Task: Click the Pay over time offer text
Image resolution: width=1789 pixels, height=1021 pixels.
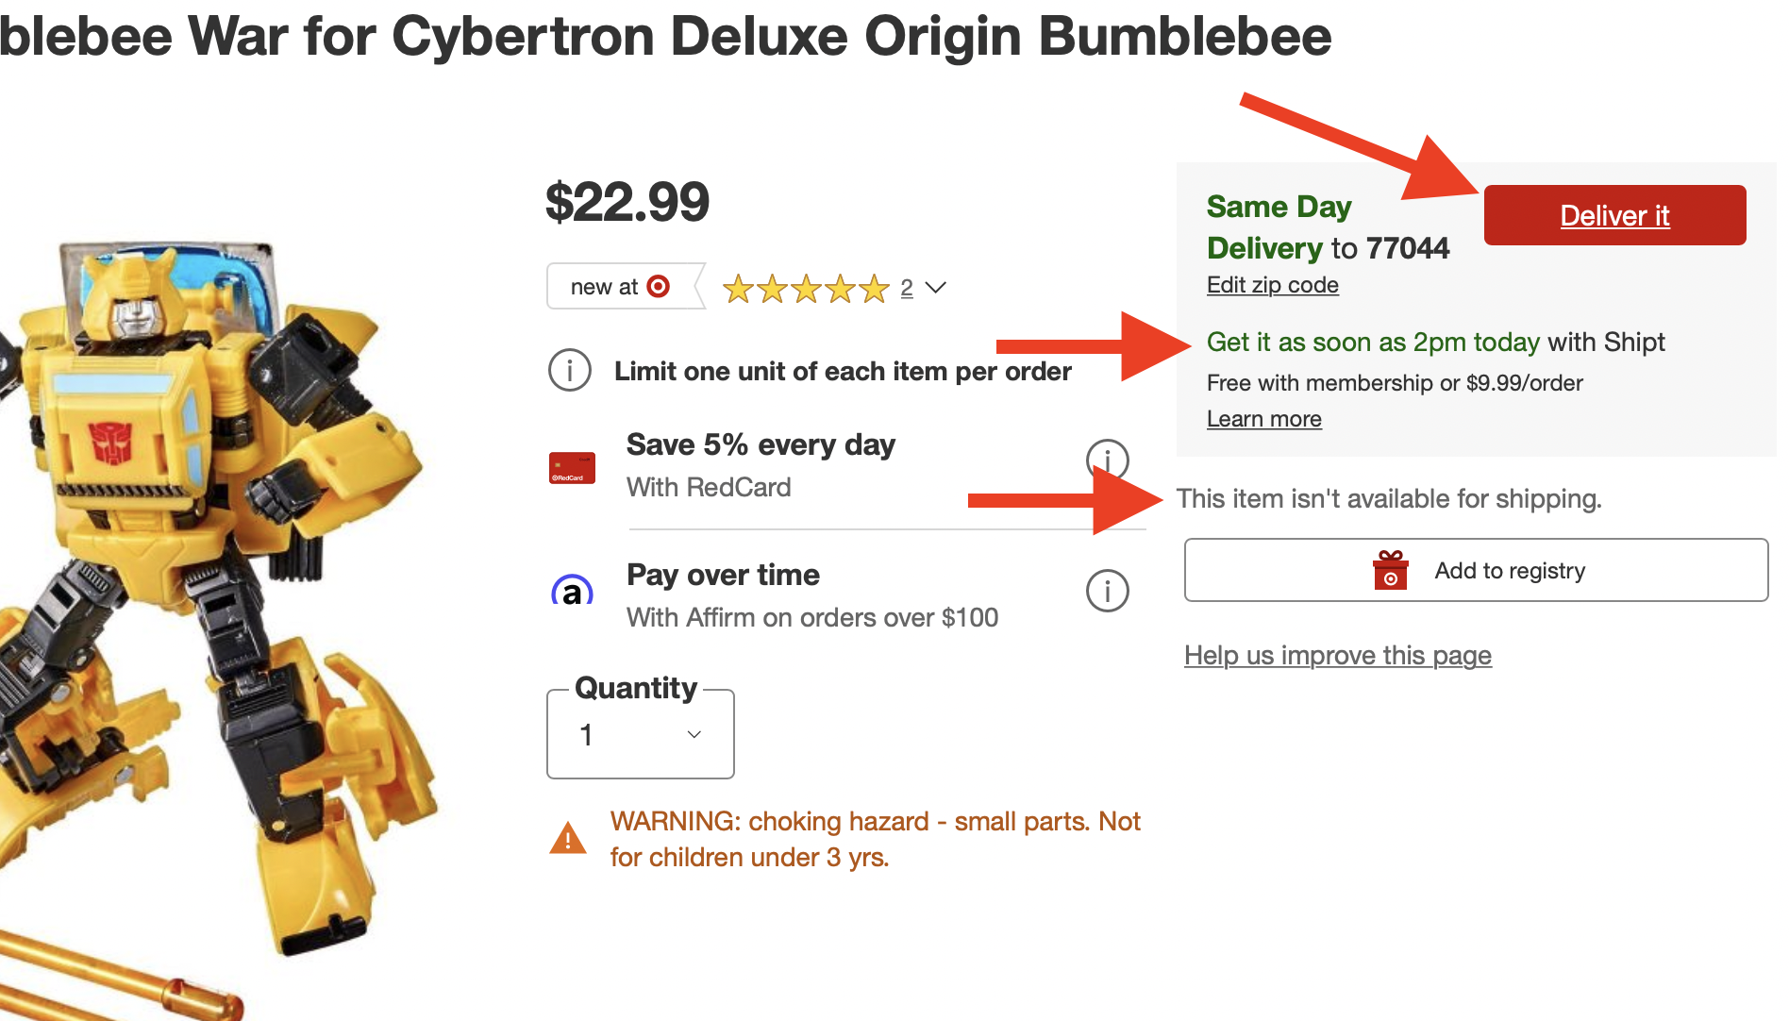Action: point(723,575)
